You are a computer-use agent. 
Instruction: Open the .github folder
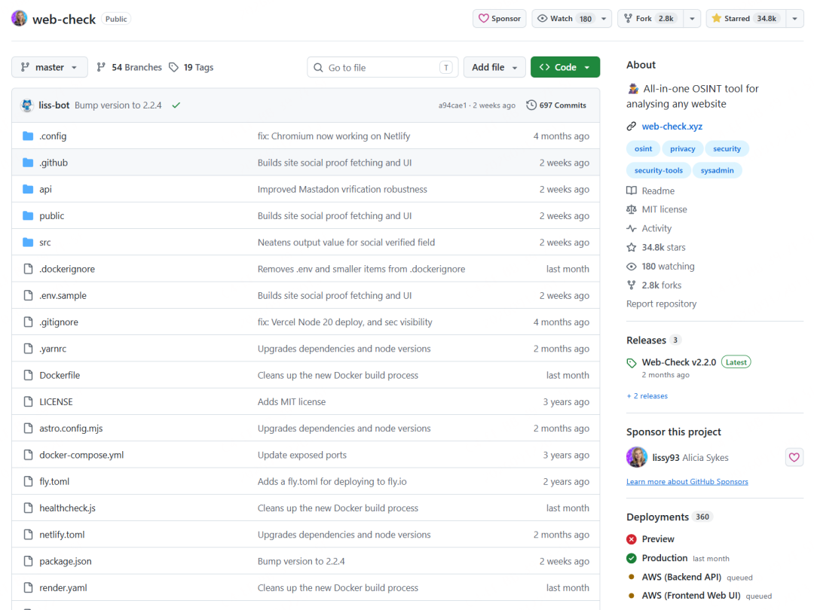click(x=54, y=163)
